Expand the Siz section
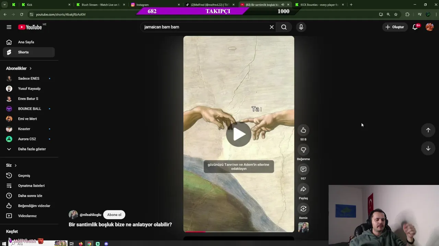This screenshot has height=246, width=439. pyautogui.click(x=11, y=165)
